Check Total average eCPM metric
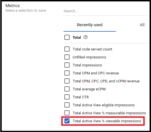The height and width of the screenshot is (132, 151). click(67, 89)
